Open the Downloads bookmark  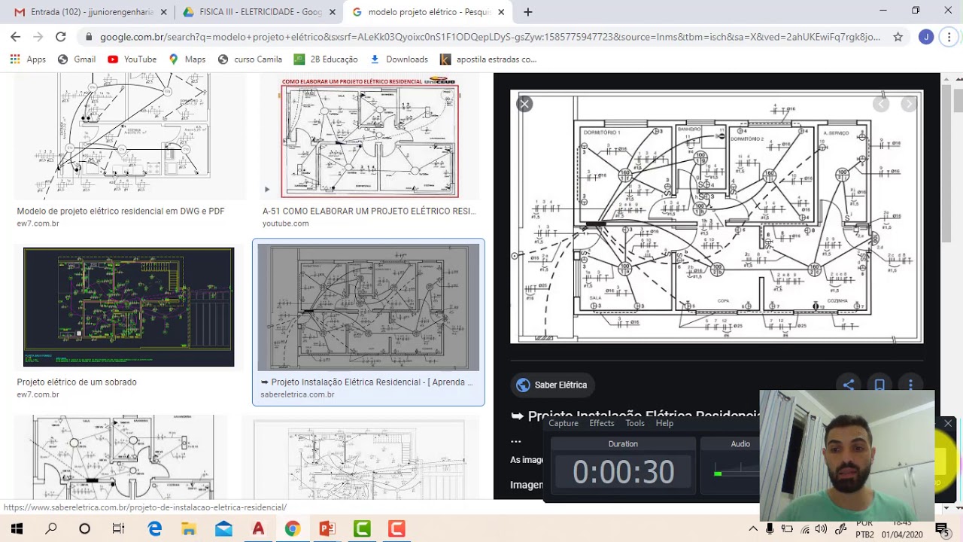tap(399, 59)
